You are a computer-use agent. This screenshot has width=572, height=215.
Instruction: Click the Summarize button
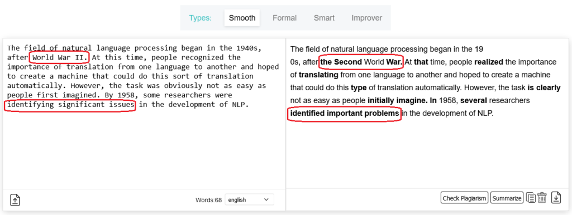[507, 198]
